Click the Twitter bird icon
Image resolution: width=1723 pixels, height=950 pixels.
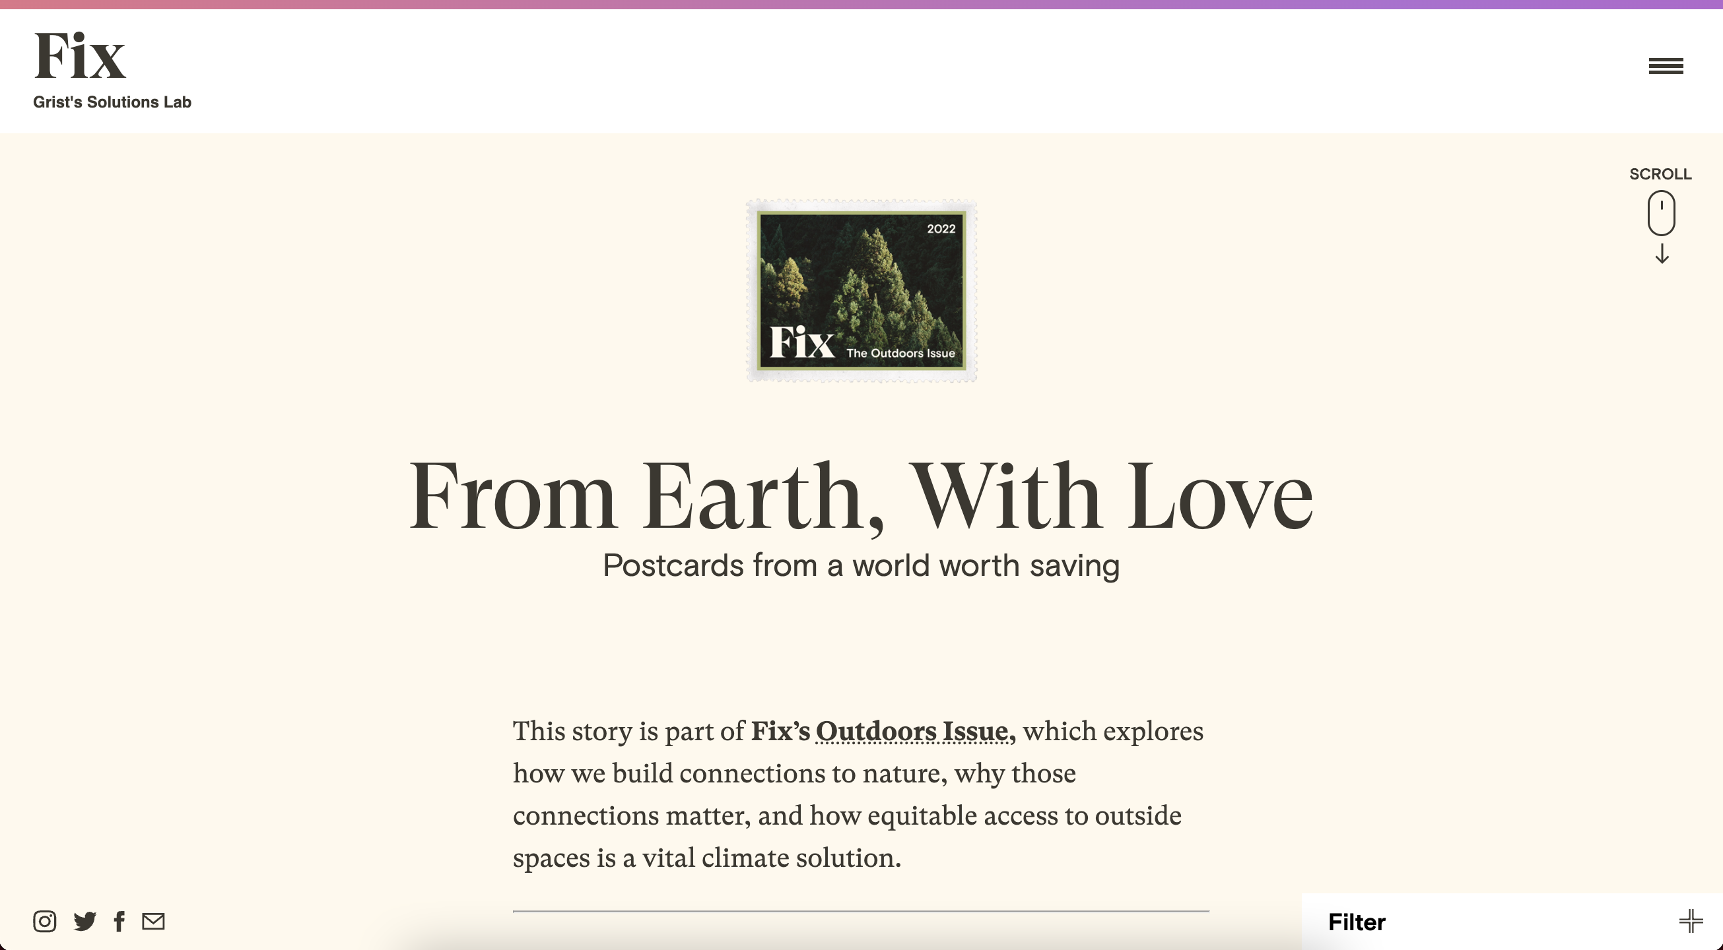(x=85, y=921)
